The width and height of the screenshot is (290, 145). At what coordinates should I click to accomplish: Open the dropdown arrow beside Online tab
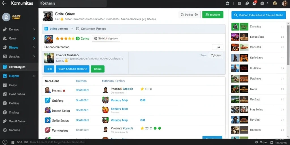click(x=72, y=29)
